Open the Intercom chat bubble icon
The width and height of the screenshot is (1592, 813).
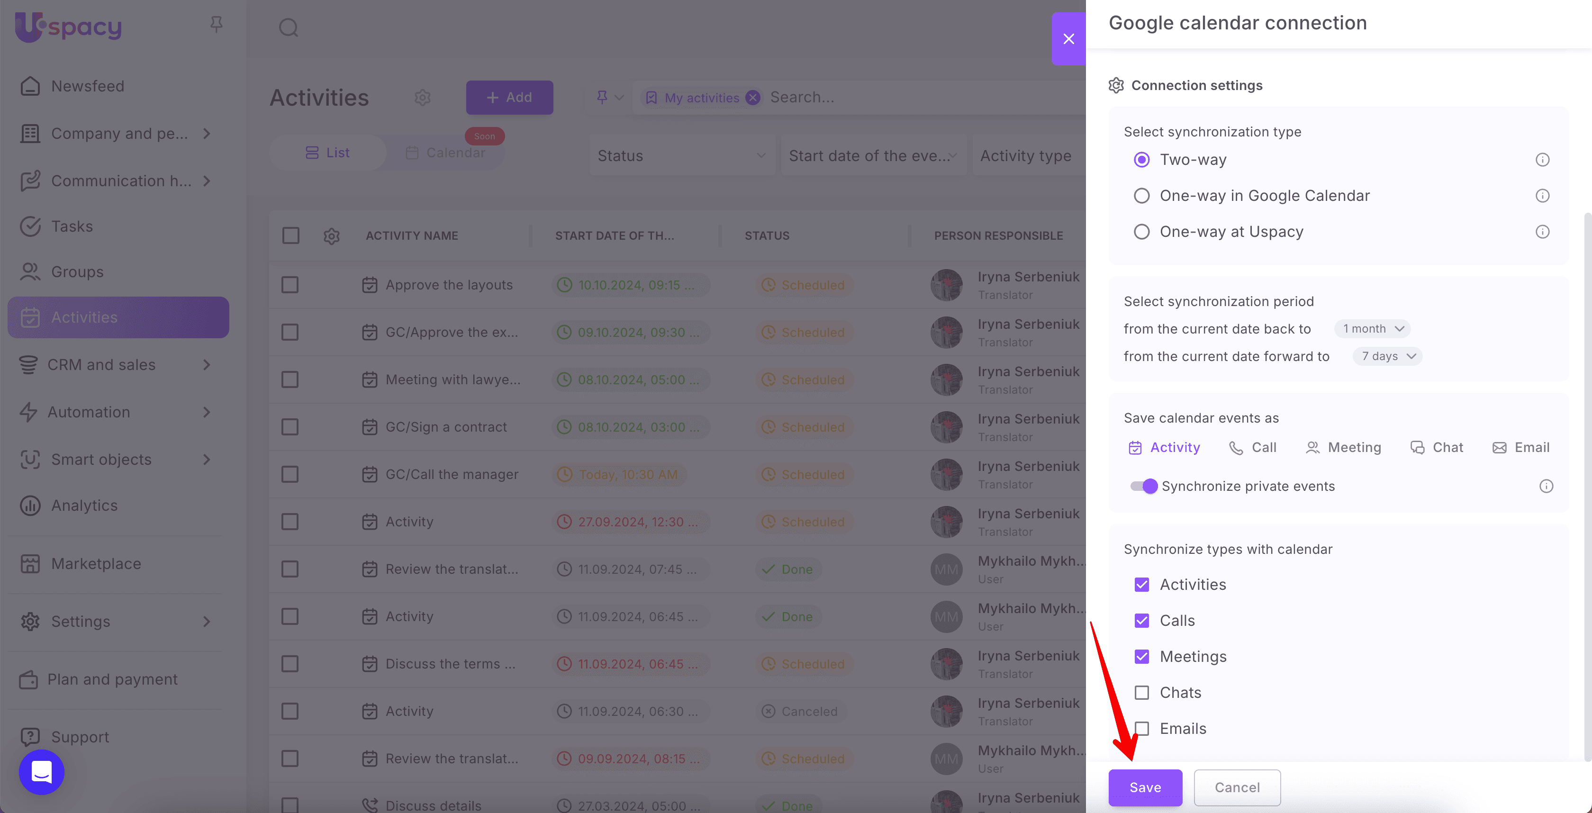41,772
